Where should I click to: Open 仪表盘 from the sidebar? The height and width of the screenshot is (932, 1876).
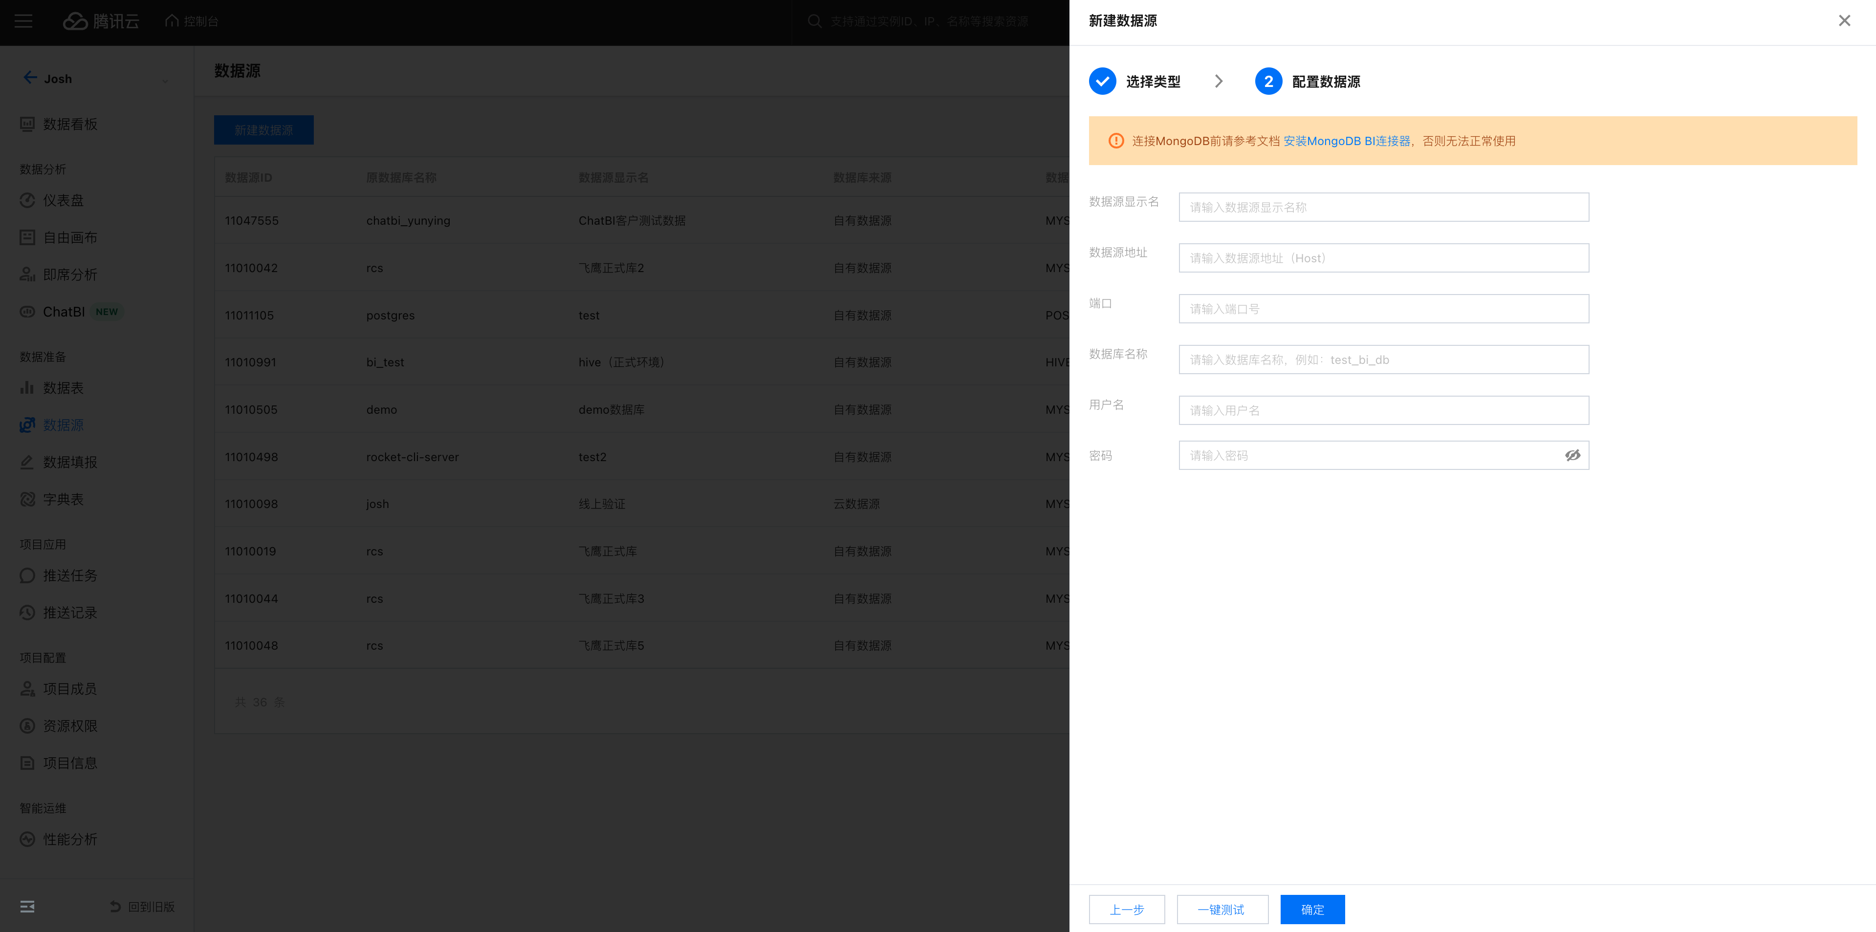click(x=63, y=200)
